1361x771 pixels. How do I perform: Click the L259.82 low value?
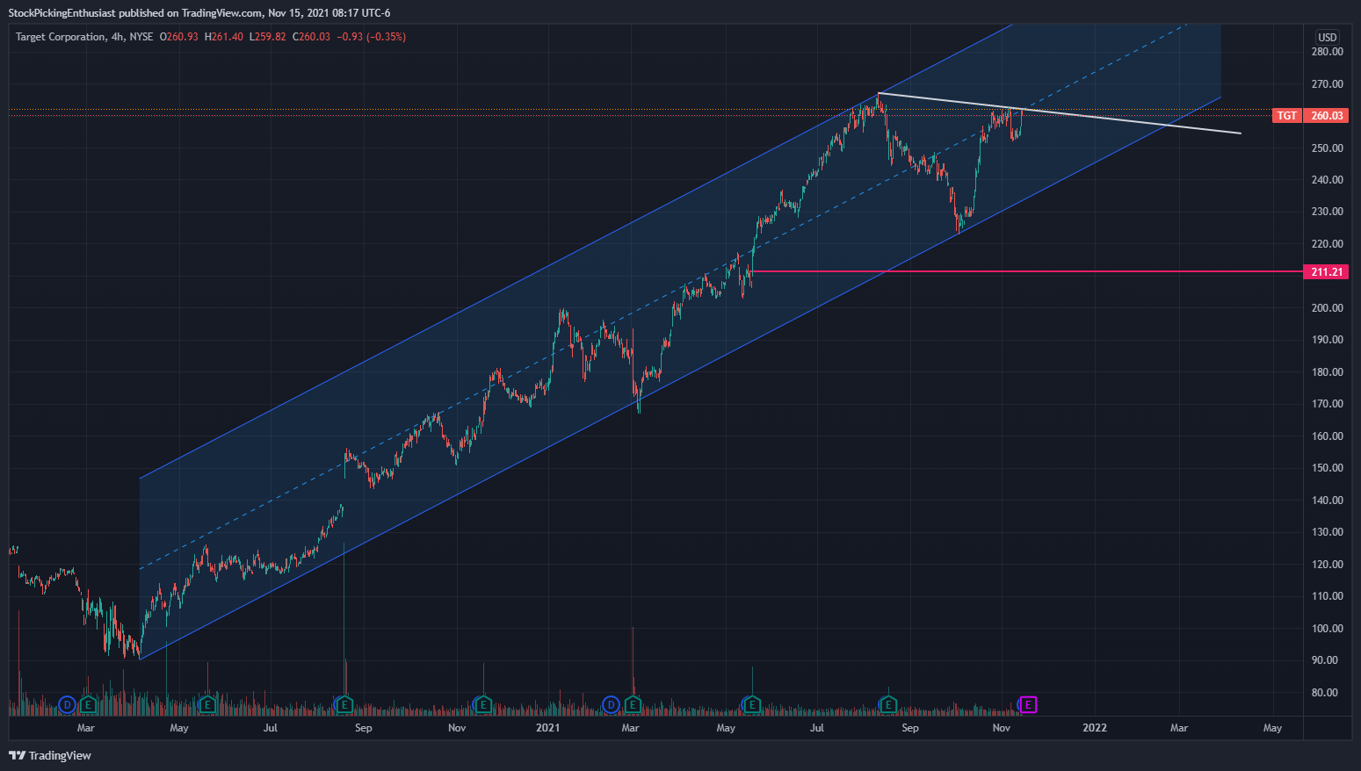(268, 37)
